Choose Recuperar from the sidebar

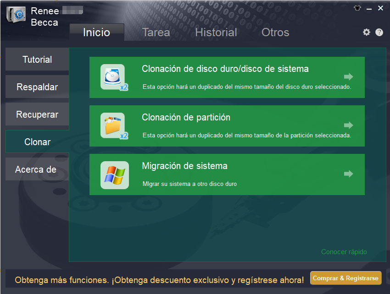37,114
